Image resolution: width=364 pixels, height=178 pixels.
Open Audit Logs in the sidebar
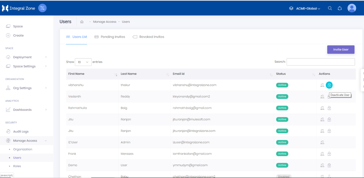(21, 132)
